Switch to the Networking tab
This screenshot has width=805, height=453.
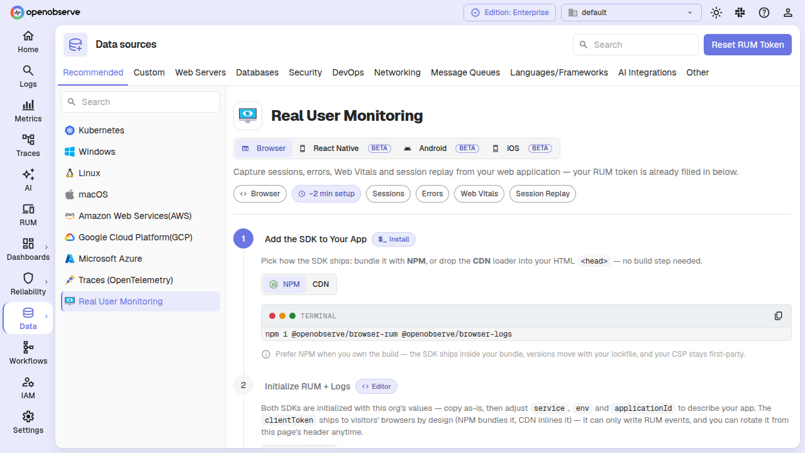tap(397, 72)
